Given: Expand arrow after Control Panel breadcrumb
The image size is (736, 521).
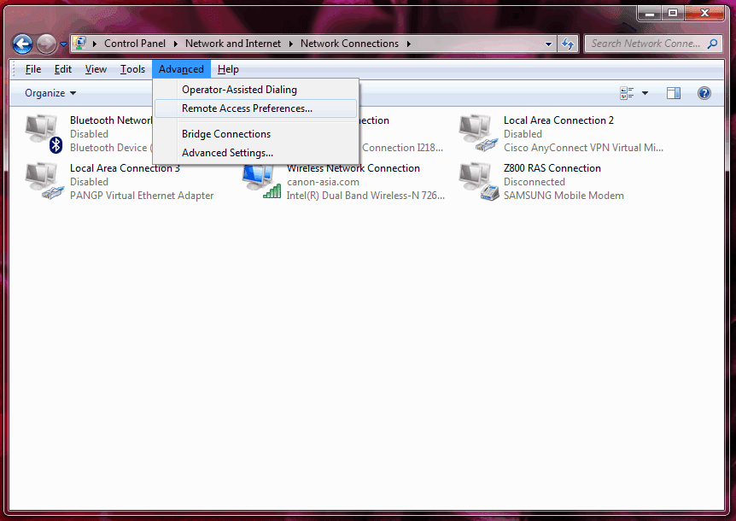Looking at the screenshot, I should 175,44.
